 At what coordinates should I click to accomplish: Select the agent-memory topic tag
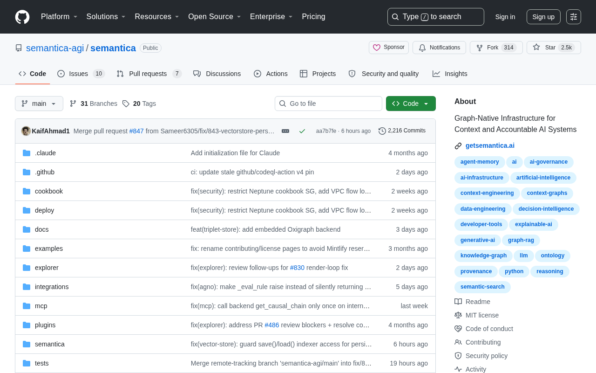pos(480,162)
